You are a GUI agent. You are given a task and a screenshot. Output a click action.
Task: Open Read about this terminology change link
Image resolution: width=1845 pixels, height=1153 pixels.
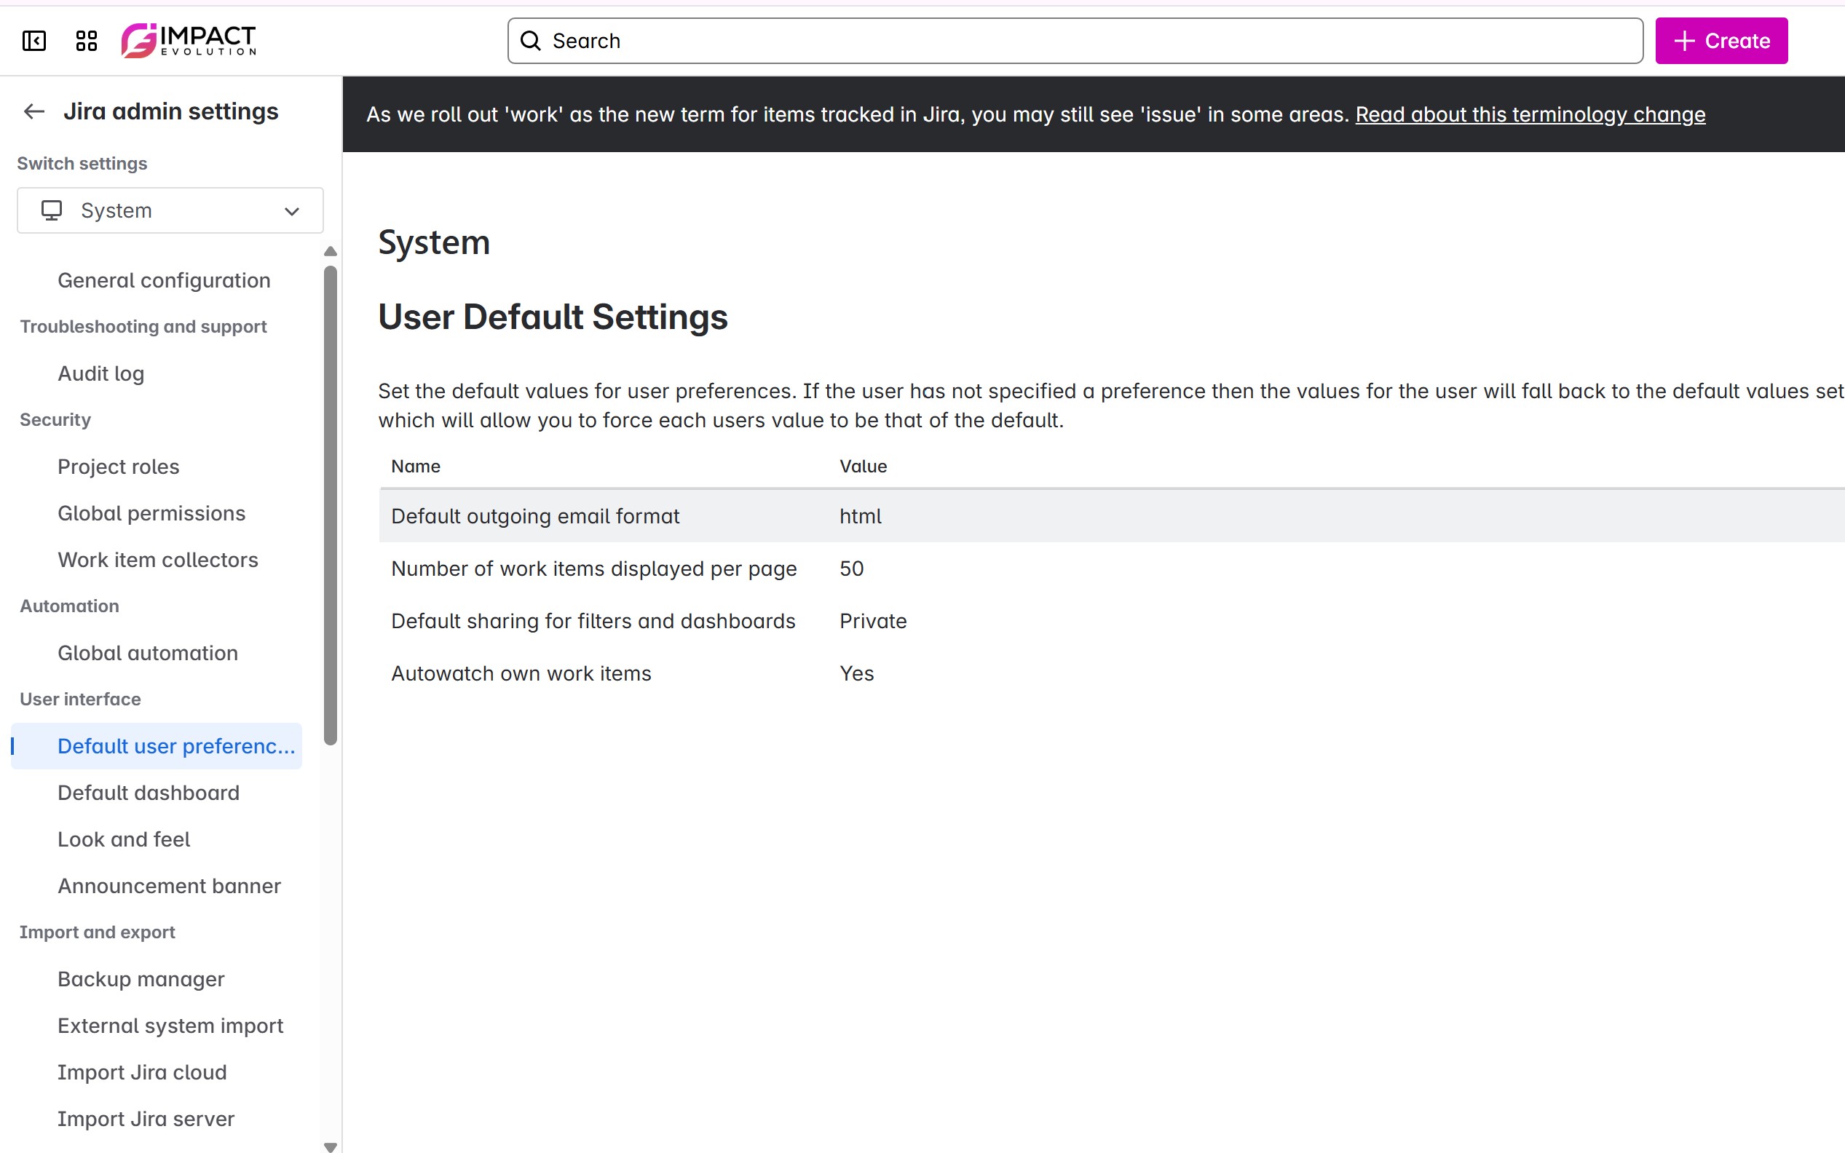click(1529, 114)
